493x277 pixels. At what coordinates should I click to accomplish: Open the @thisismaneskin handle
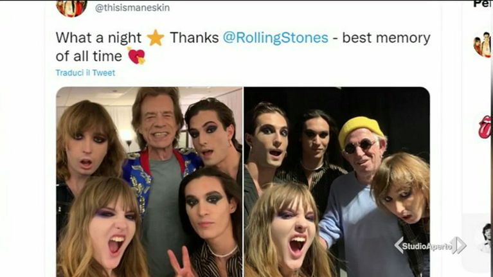point(132,8)
